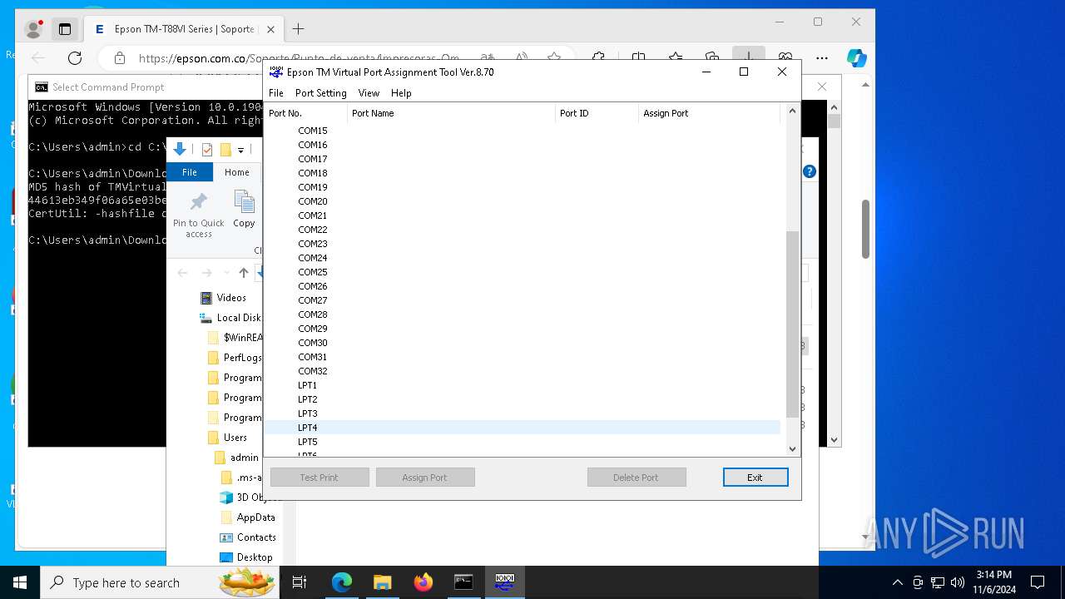This screenshot has width=1065, height=599.
Task: Select the COM22 port row
Action: (523, 230)
